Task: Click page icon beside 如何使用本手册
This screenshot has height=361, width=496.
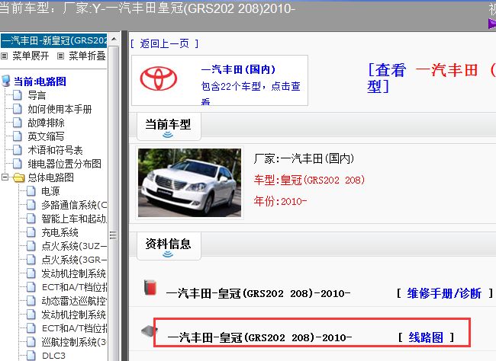Action: 18,109
